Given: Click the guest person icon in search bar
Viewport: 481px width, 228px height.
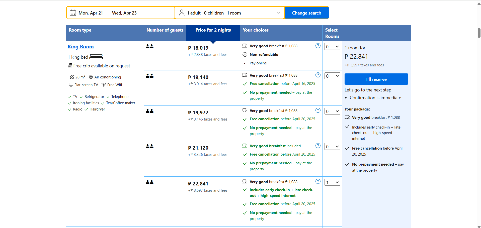Looking at the screenshot, I should (182, 13).
